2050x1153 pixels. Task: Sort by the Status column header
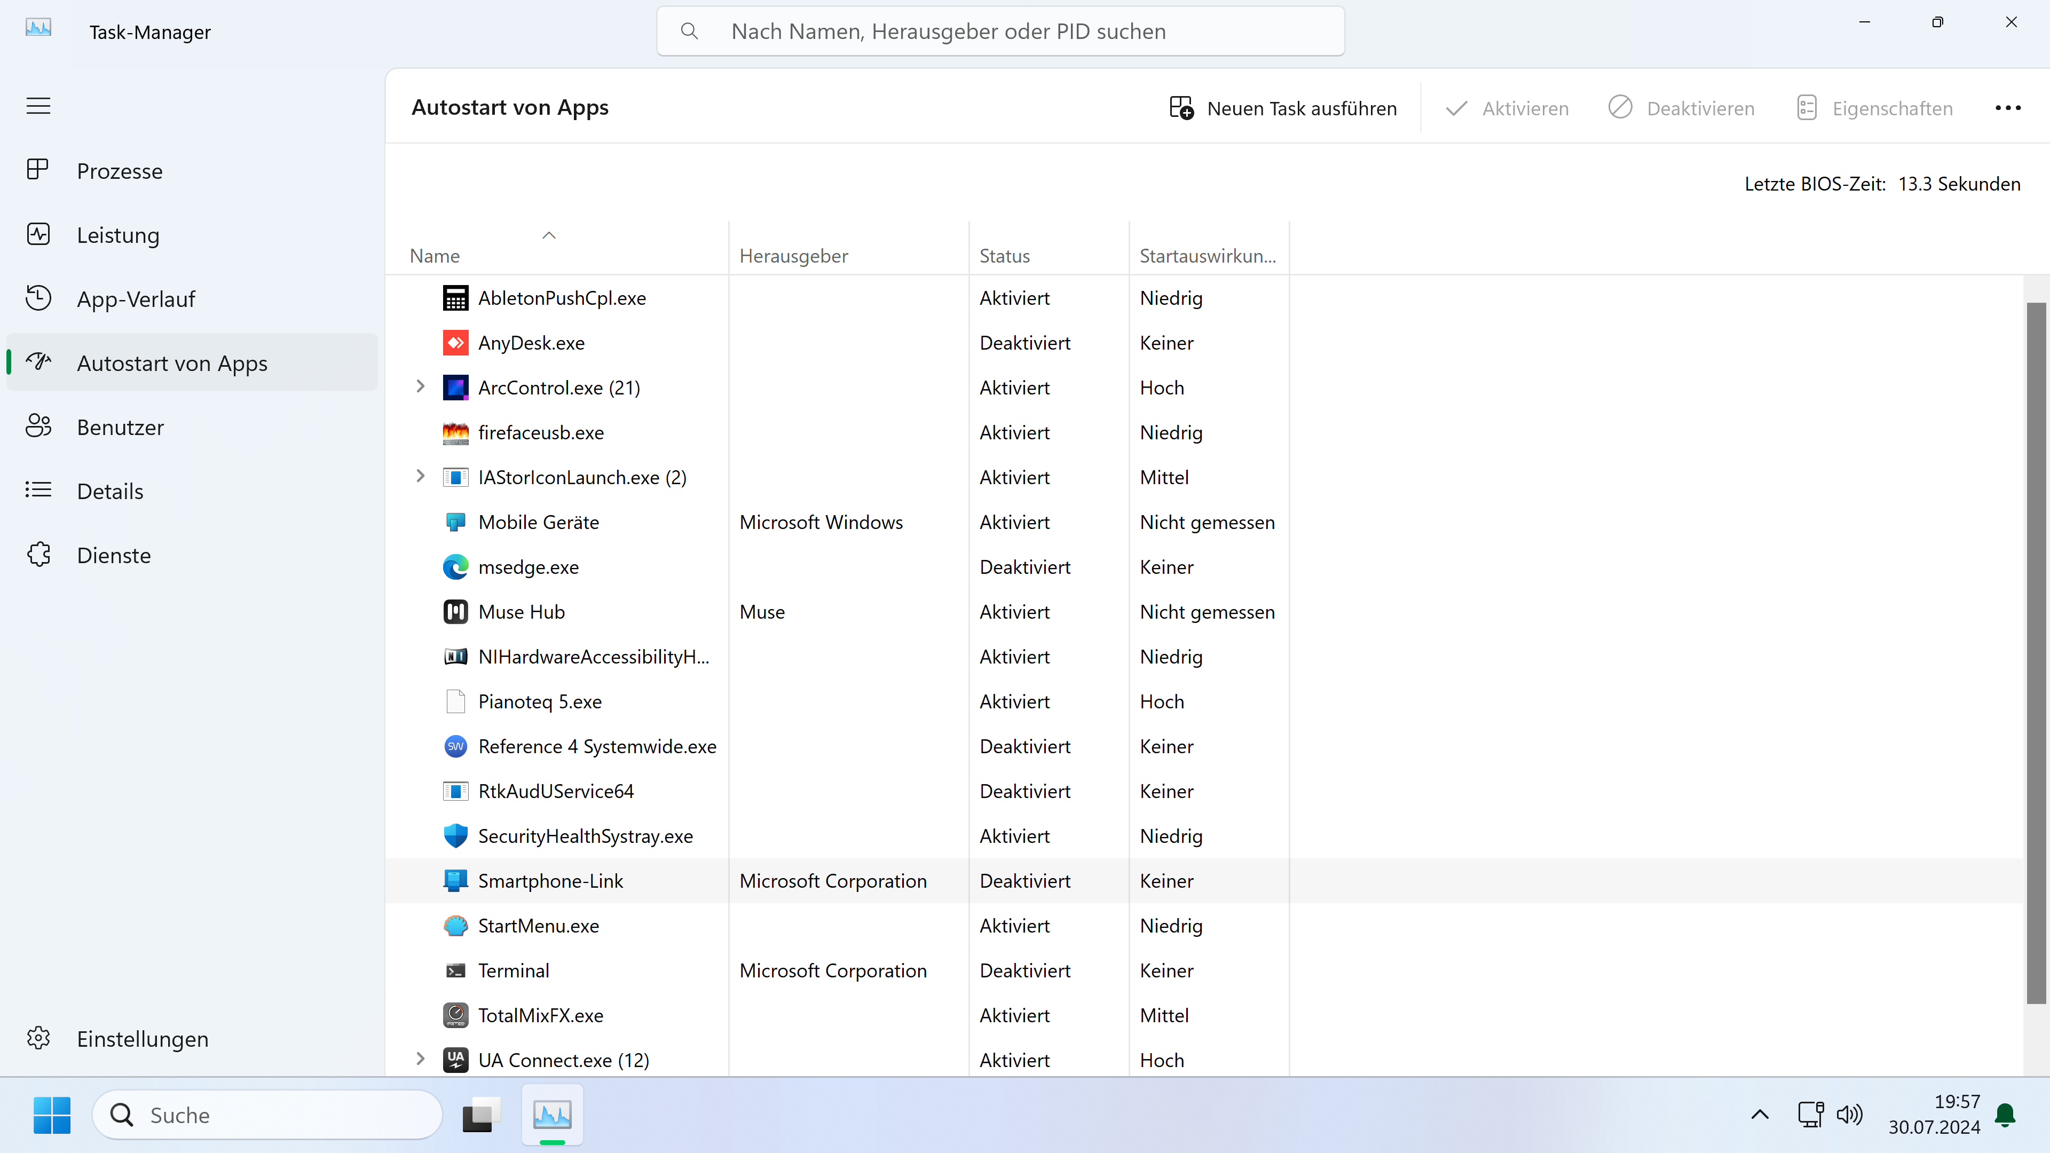pyautogui.click(x=1004, y=256)
